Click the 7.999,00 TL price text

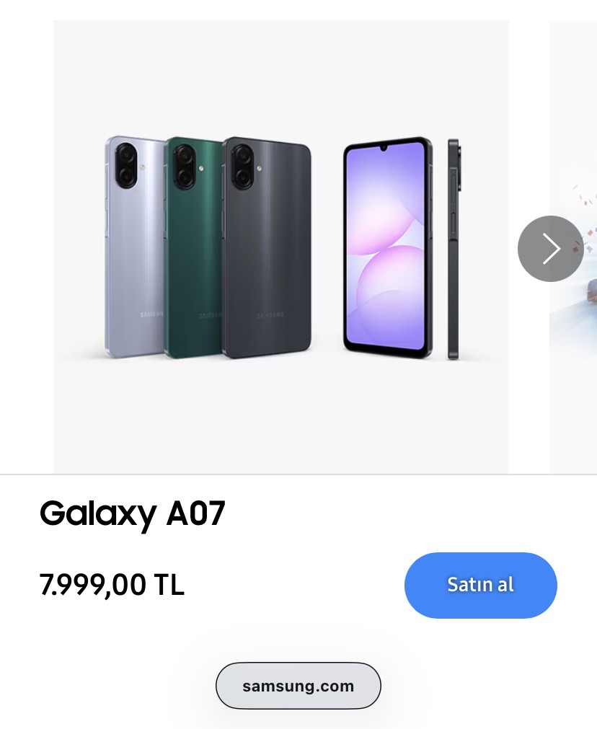click(x=112, y=584)
